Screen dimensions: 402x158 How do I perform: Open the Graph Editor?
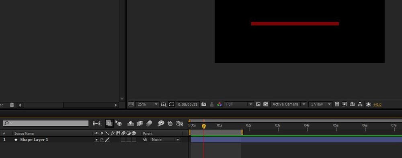(180, 123)
